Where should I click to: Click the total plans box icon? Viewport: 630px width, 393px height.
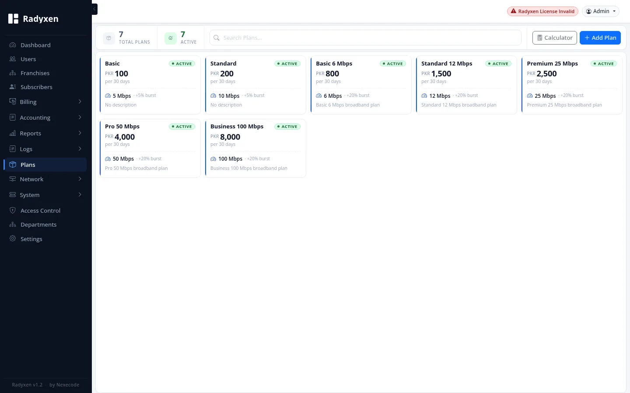click(109, 38)
